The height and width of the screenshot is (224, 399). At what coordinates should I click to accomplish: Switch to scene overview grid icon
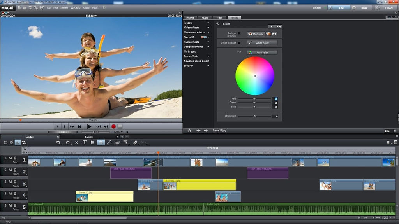point(11,142)
